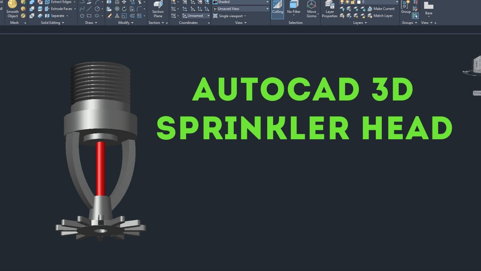Select the Offset tool in Modify panel
This screenshot has width=481, height=271.
point(132,16)
